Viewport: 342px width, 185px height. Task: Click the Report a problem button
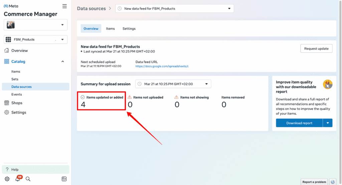[x=314, y=182]
